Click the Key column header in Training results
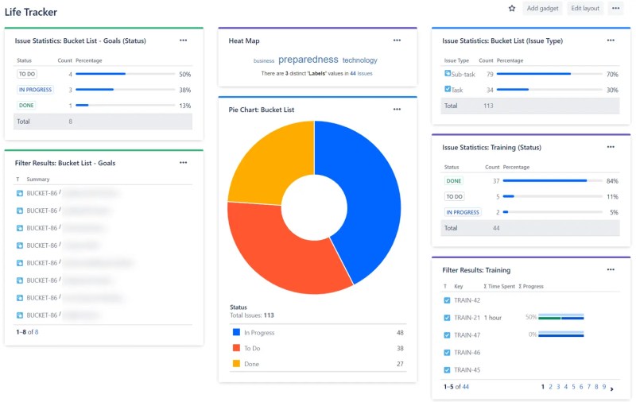The image size is (636, 402). point(459,286)
